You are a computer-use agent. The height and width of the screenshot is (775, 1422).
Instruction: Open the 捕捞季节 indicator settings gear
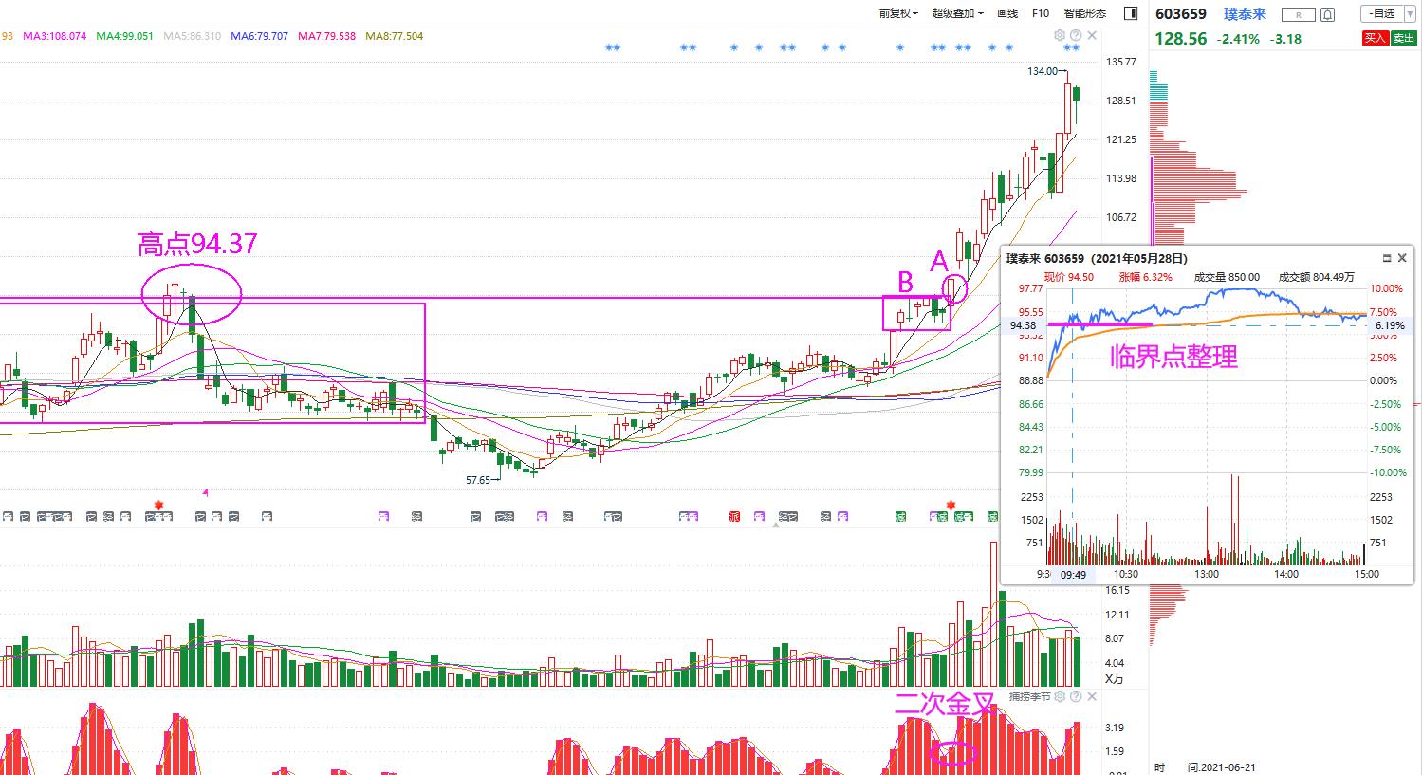coord(1060,696)
